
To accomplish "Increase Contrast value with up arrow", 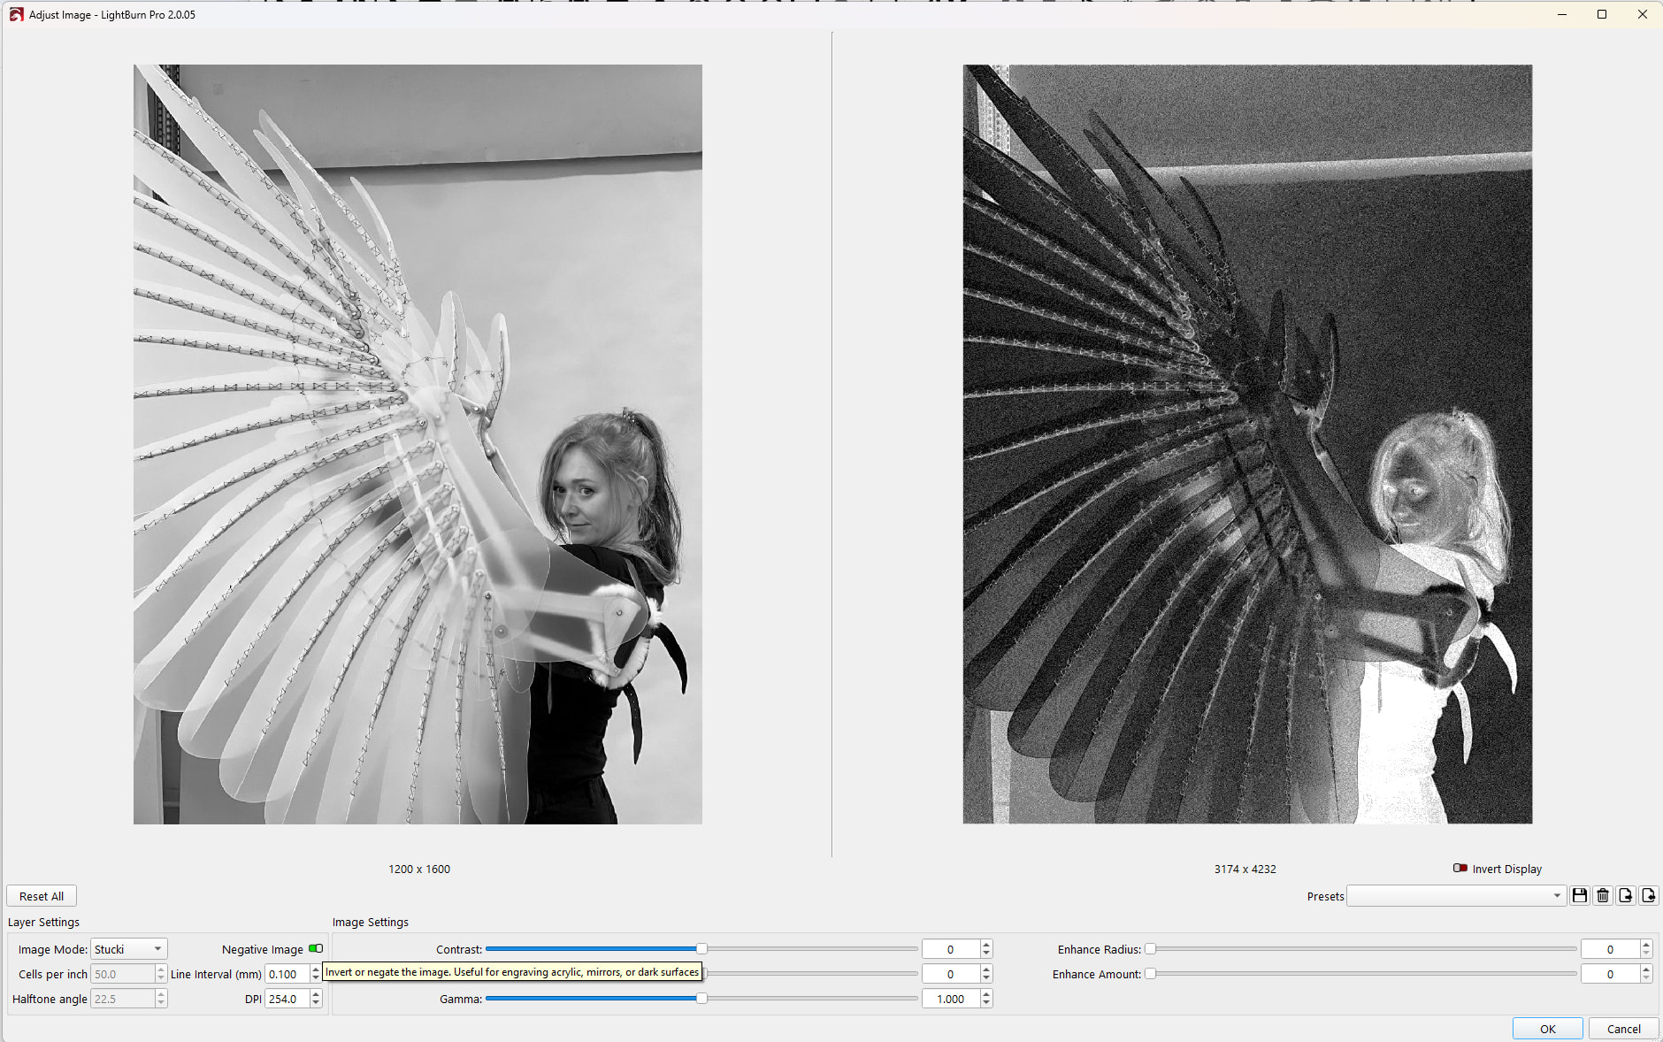I will [x=986, y=945].
